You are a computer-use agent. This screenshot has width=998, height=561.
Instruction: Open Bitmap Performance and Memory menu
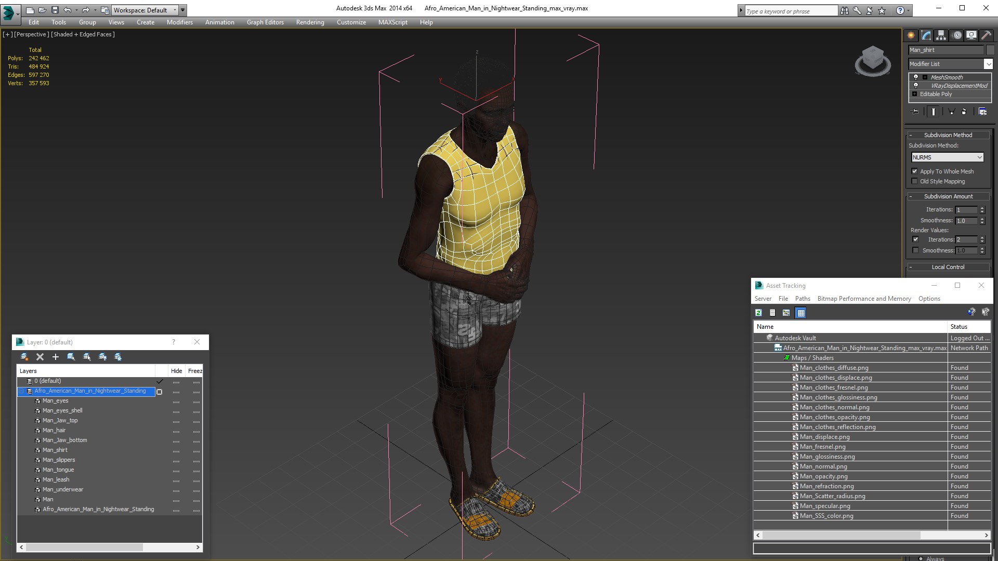tap(864, 299)
